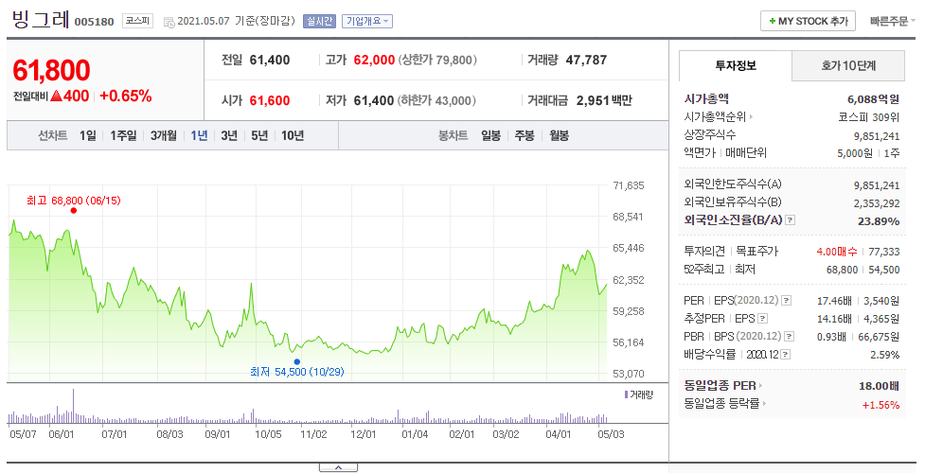Click the 최저 54,500 blue marker dot
The height and width of the screenshot is (473, 925).
click(x=296, y=361)
